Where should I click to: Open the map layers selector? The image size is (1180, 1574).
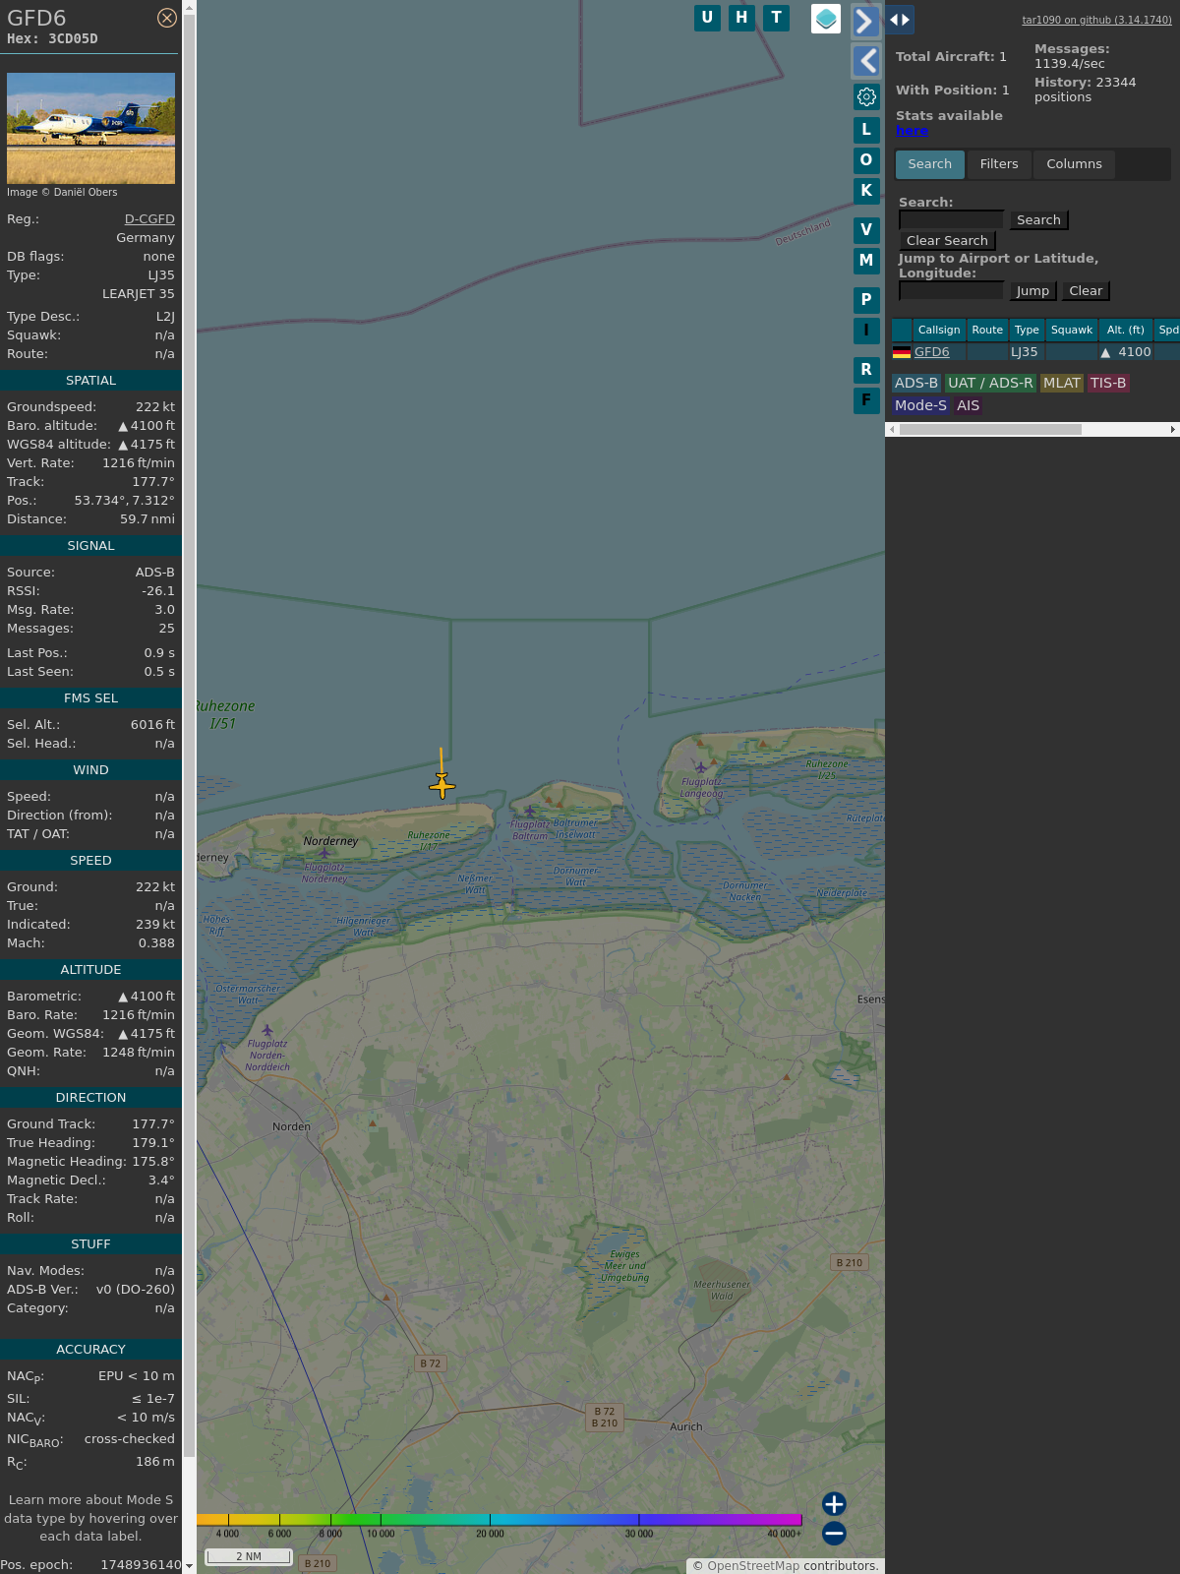(826, 19)
